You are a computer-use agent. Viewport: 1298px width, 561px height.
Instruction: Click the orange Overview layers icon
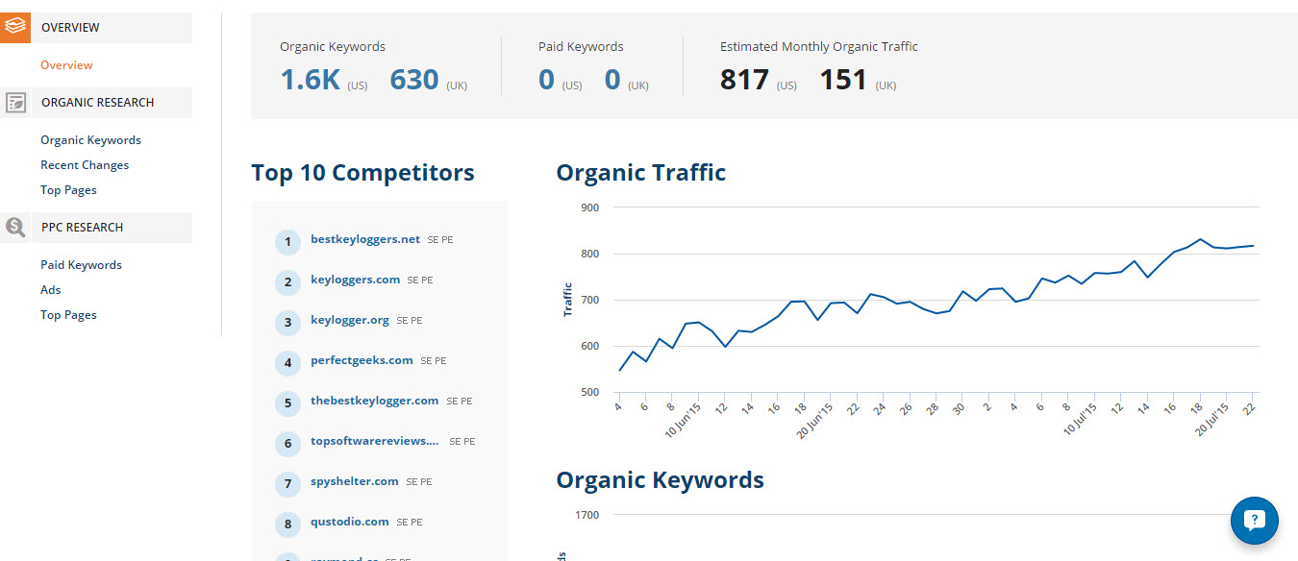(x=15, y=28)
